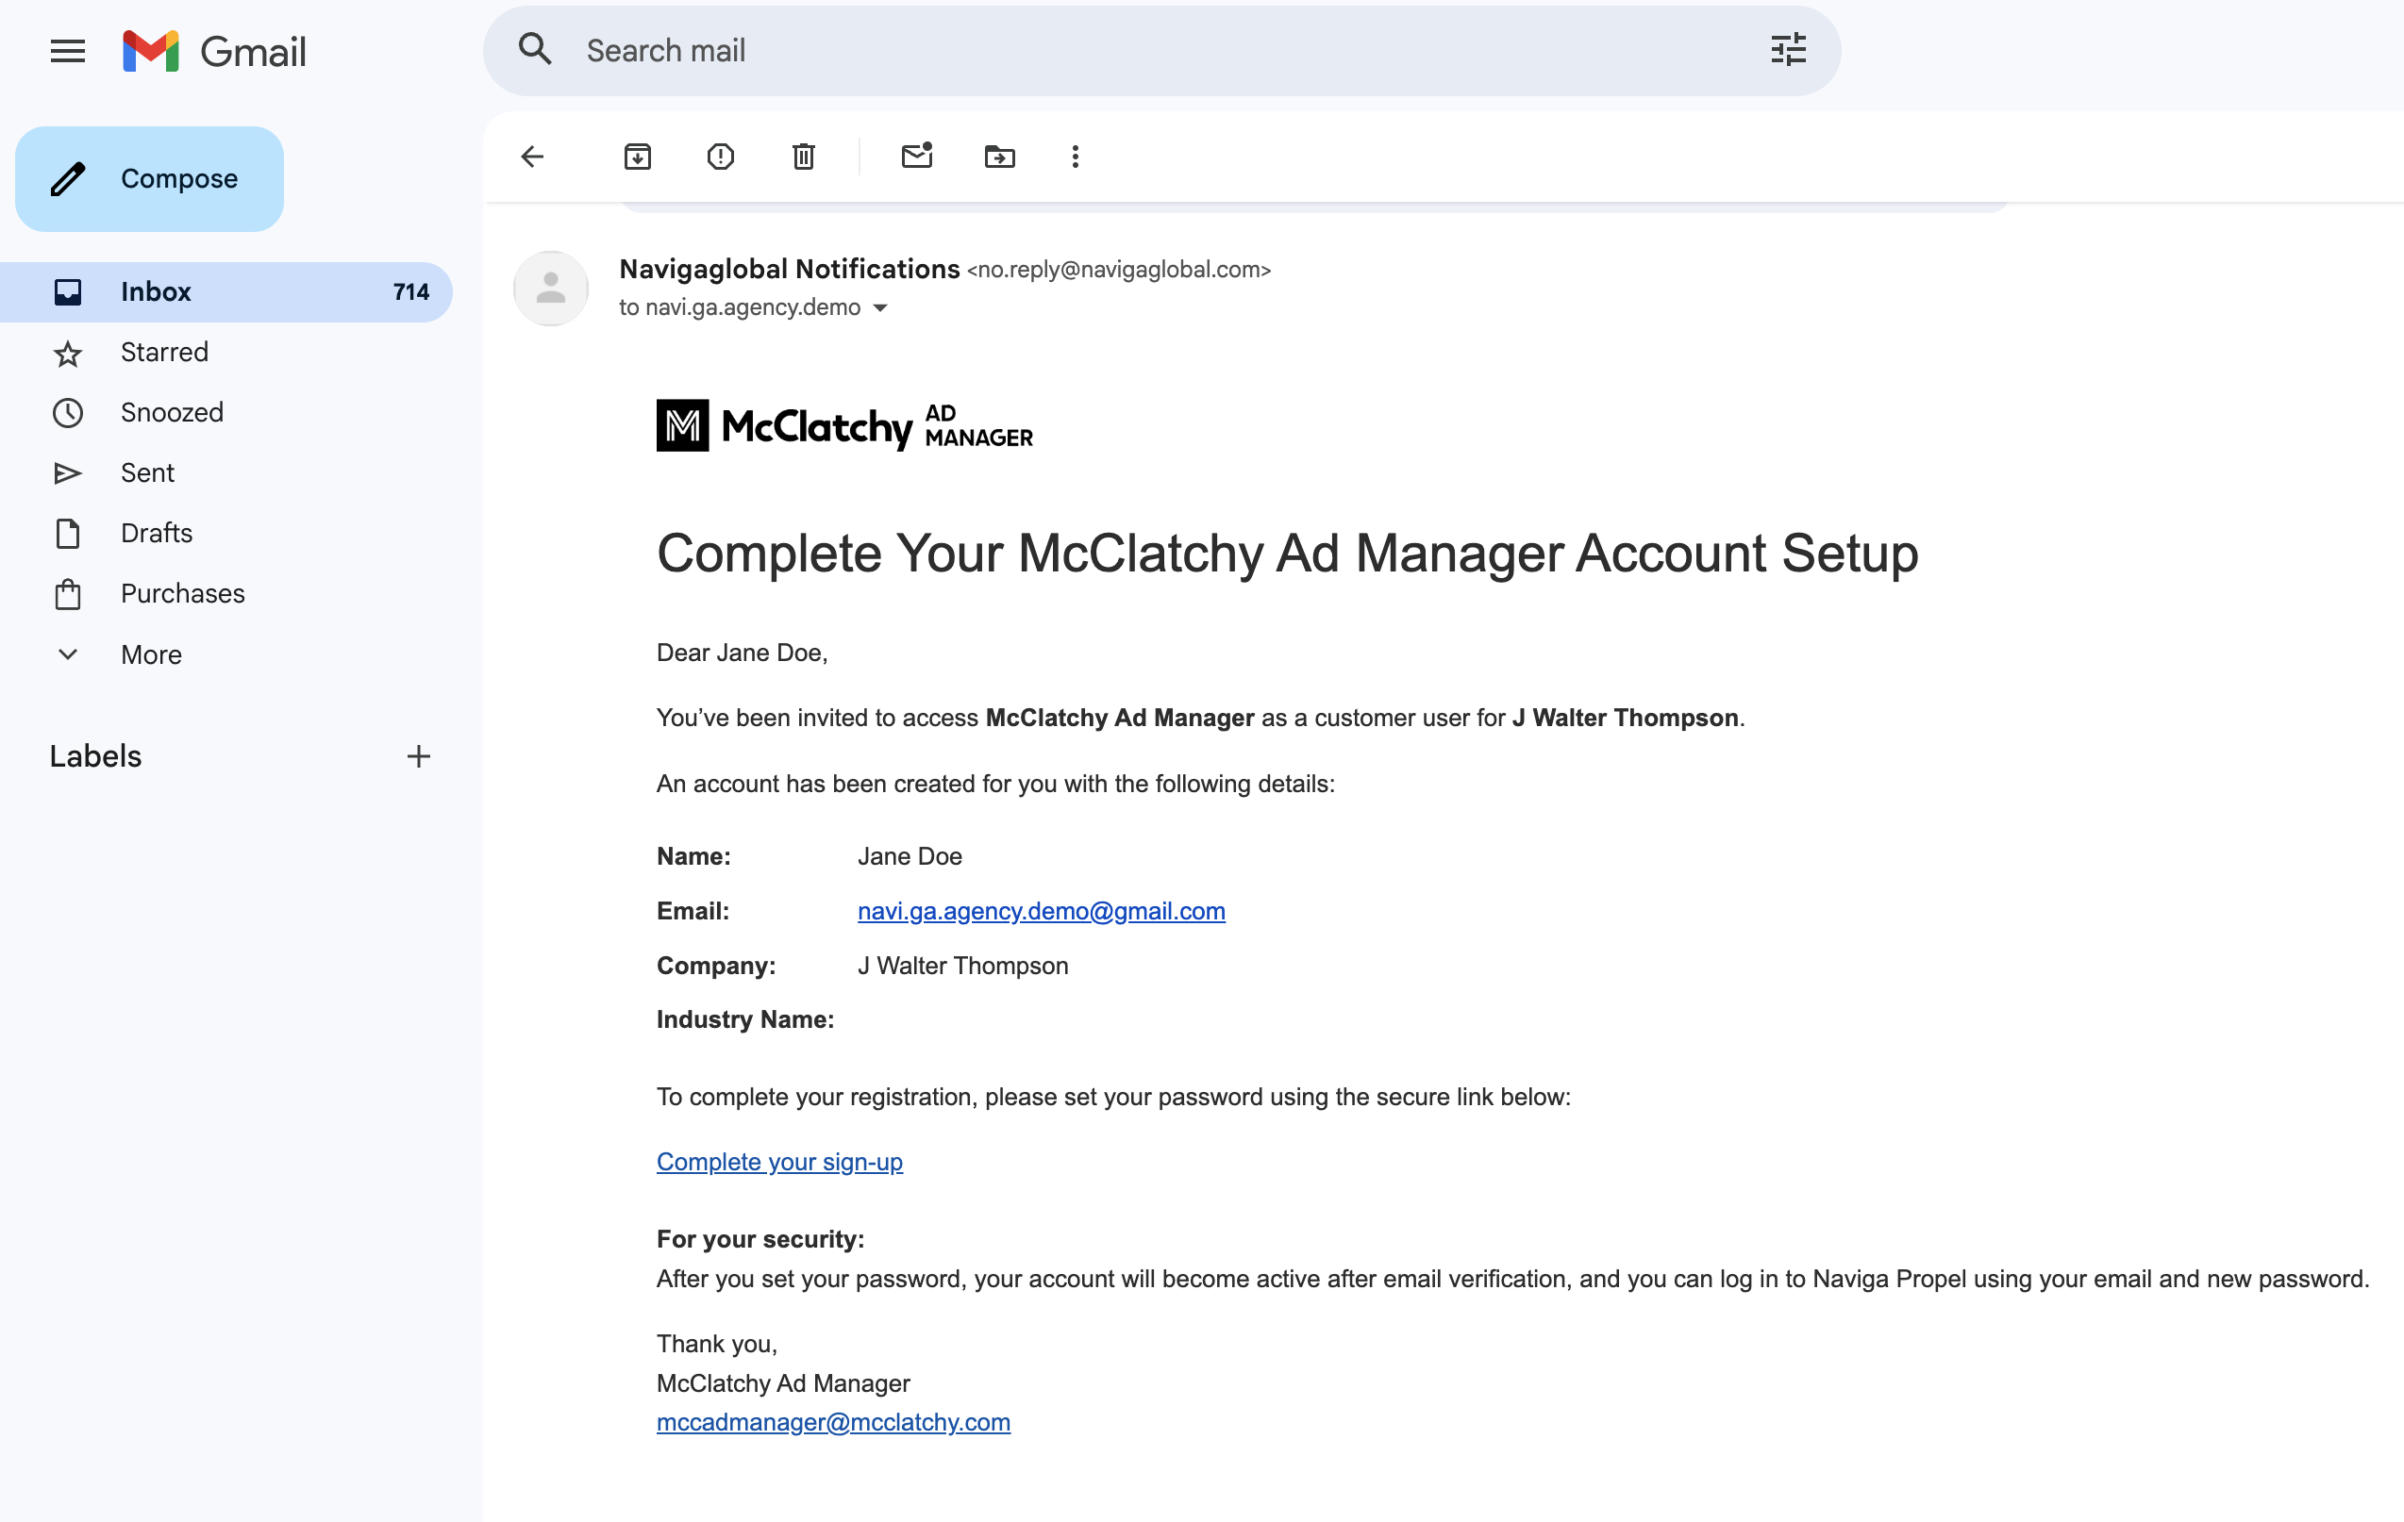Click the sender's profile avatar
2404x1522 pixels.
[x=550, y=289]
